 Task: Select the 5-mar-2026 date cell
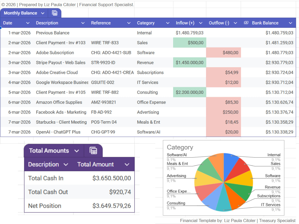17,92
